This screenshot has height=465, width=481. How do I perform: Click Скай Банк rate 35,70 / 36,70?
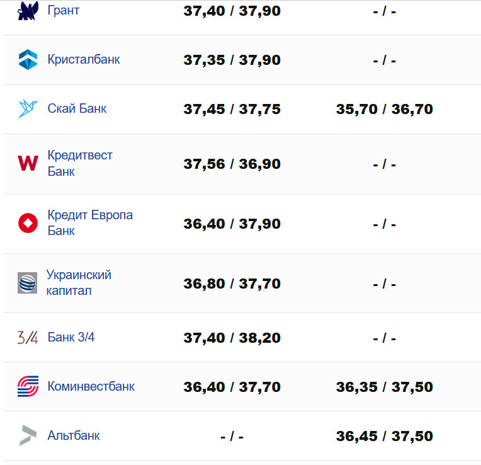click(x=384, y=109)
